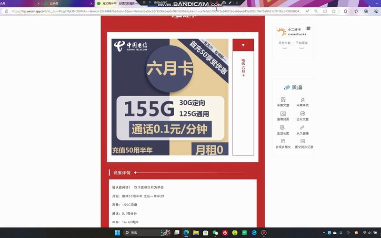The width and height of the screenshot is (381, 238).
Task: Open WeChat from the taskbar
Action: [x=215, y=233]
